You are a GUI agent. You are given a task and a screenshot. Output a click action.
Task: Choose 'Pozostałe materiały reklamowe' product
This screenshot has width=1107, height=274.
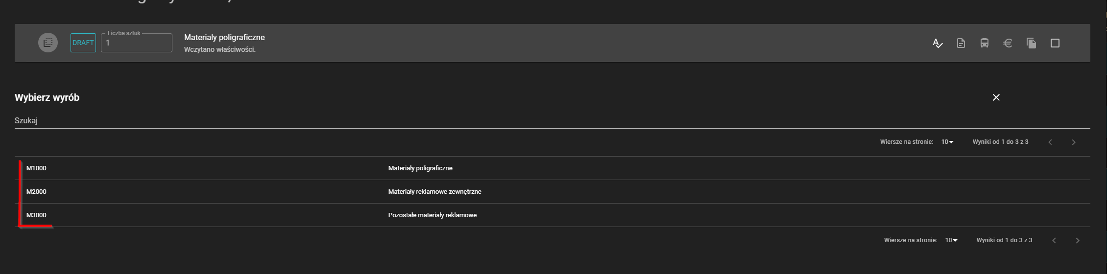tap(432, 215)
